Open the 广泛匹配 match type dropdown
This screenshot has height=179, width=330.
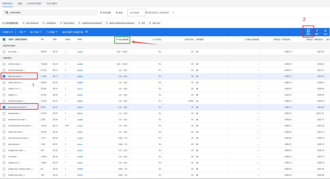(52, 32)
